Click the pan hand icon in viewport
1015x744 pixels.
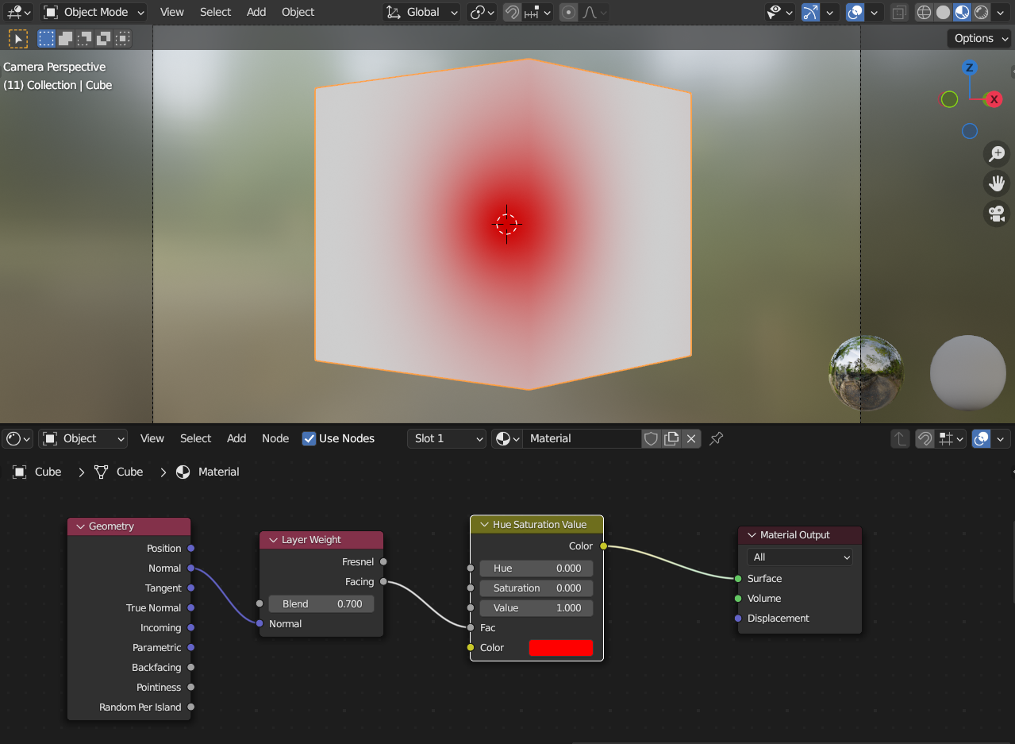coord(996,183)
